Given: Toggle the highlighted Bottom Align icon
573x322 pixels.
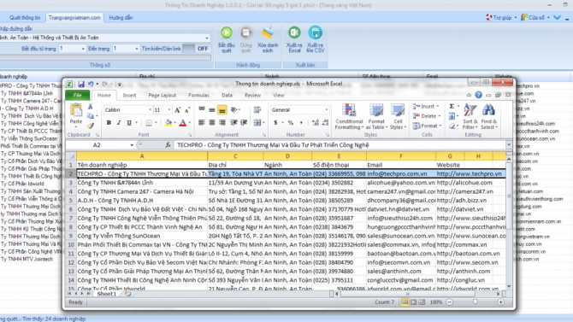Looking at the screenshot, I should [x=222, y=109].
